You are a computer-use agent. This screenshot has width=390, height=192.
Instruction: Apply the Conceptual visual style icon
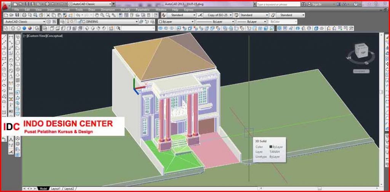click(x=30, y=28)
